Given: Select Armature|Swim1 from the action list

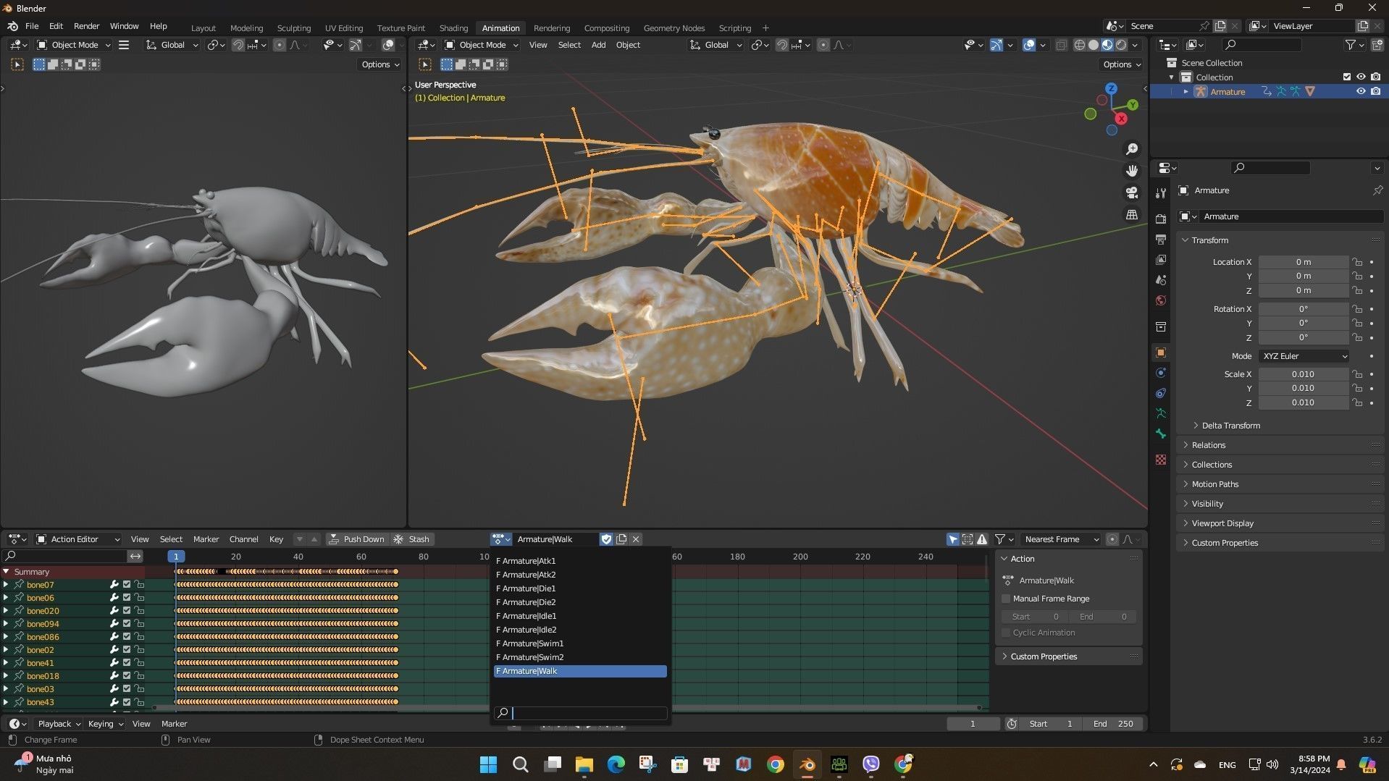Looking at the screenshot, I should (x=580, y=643).
